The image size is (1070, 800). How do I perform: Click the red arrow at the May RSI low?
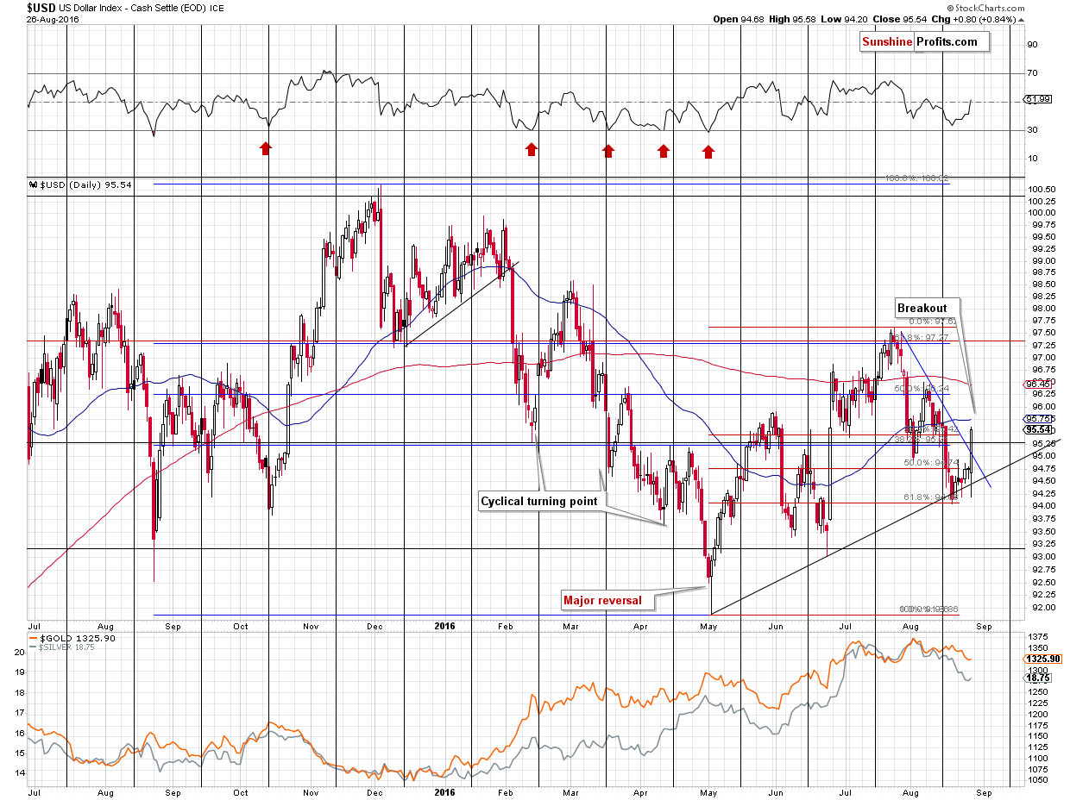pyautogui.click(x=708, y=152)
